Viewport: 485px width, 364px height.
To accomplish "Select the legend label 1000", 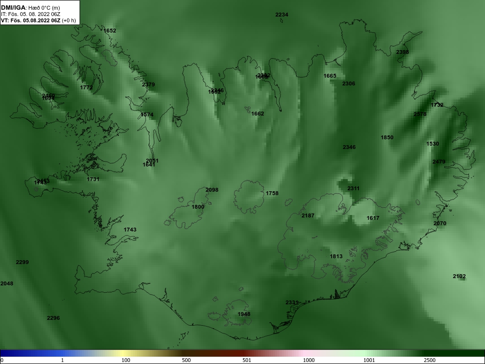I will [x=309, y=360].
